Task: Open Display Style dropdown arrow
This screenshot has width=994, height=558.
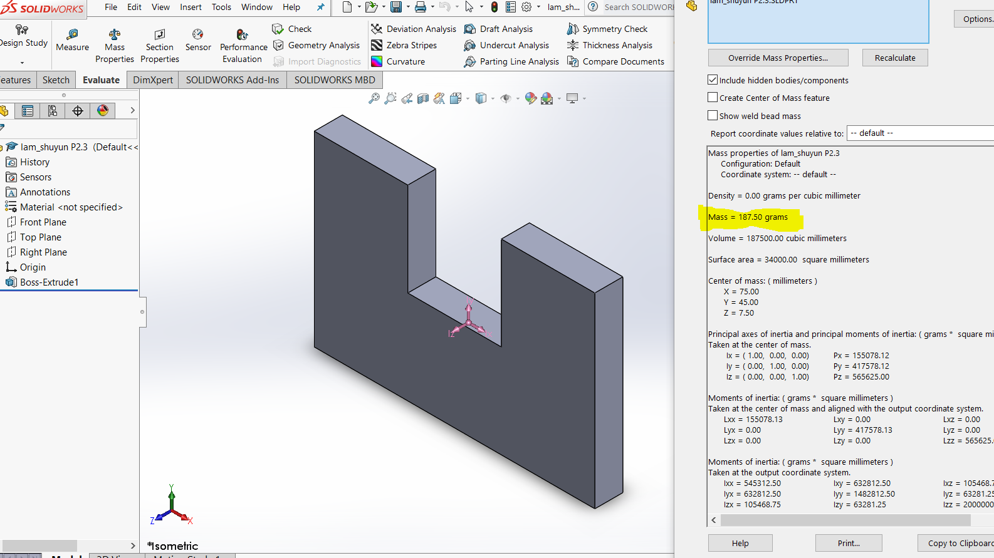Action: tap(493, 98)
